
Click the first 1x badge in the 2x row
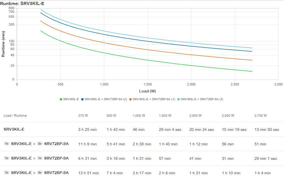[x=6, y=144]
